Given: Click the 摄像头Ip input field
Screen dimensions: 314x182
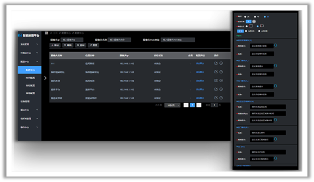Looking at the screenshot, I should (72, 40).
